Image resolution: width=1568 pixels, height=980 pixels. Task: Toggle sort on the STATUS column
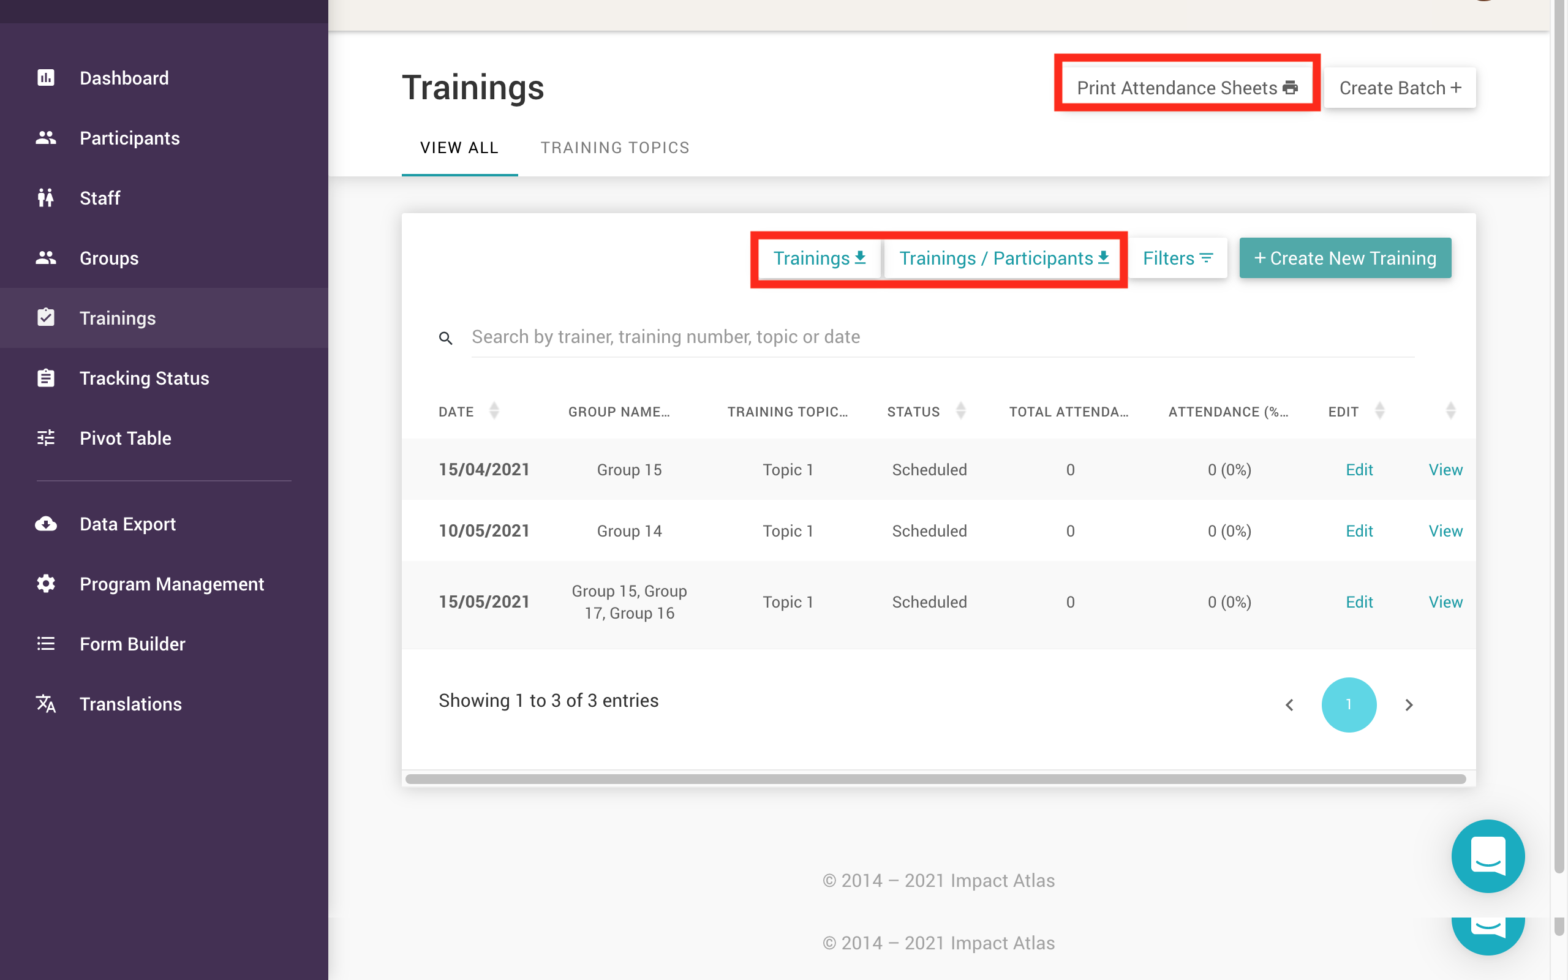[961, 410]
